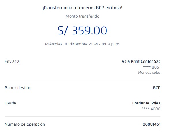The width and height of the screenshot is (178, 136).
Task: Click the 'Banco destino' label
Action: click(x=18, y=88)
